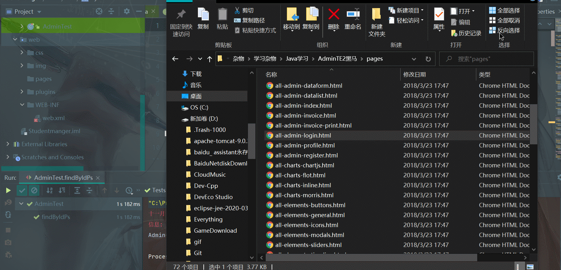The width and height of the screenshot is (561, 270).
Task: Click IntelliJ Project panel settings gear
Action: tap(126, 12)
